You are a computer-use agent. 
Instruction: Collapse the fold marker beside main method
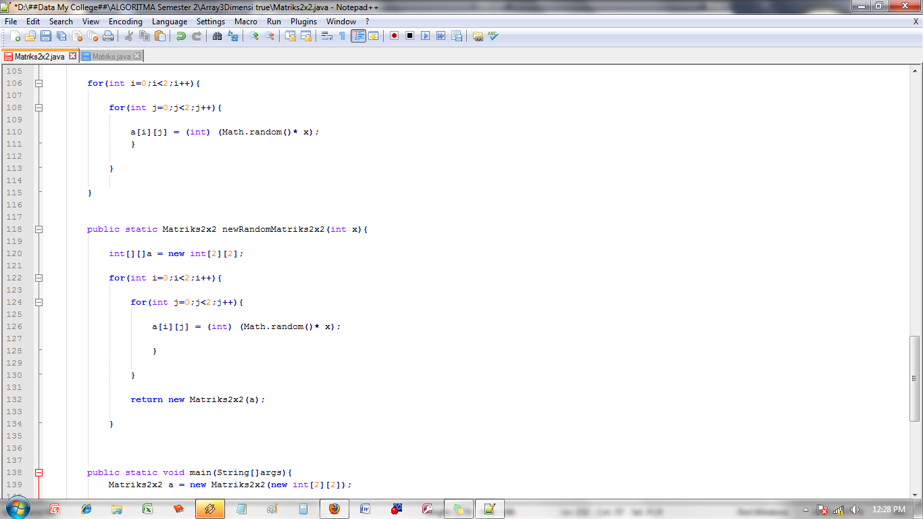(x=39, y=472)
